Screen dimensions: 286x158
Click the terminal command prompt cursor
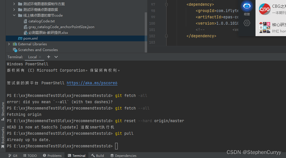pyautogui.click(x=116, y=146)
